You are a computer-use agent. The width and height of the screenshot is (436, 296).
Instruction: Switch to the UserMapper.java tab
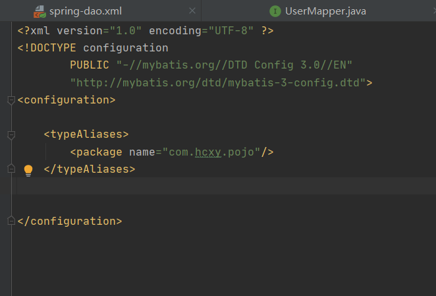click(x=325, y=11)
